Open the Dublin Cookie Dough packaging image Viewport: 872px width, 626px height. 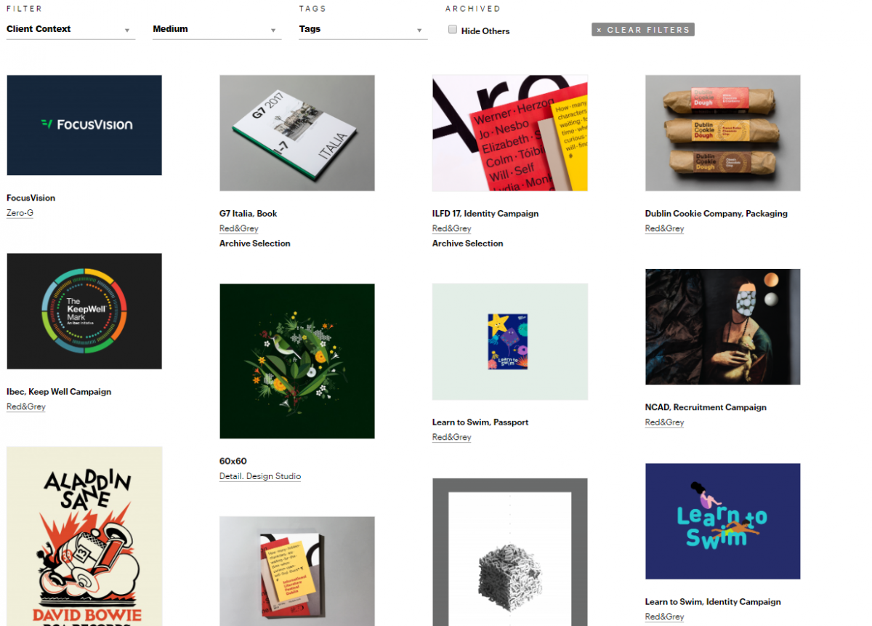click(723, 133)
